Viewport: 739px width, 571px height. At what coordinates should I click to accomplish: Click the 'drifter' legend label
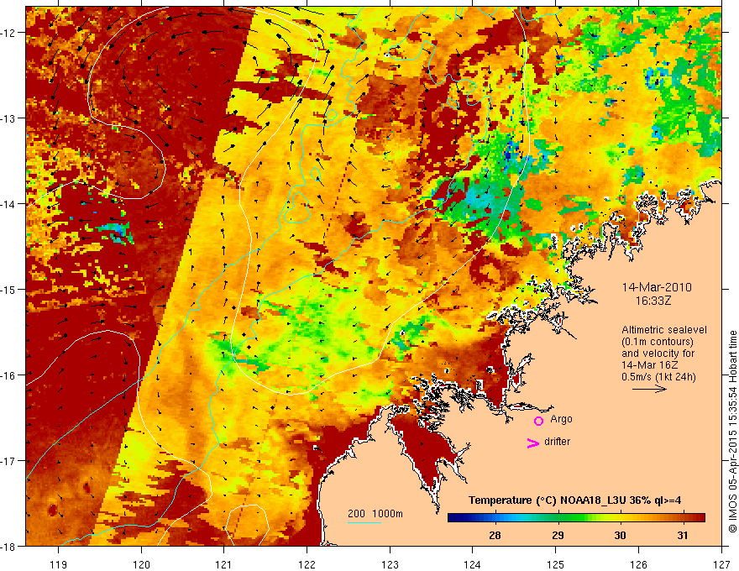point(557,442)
